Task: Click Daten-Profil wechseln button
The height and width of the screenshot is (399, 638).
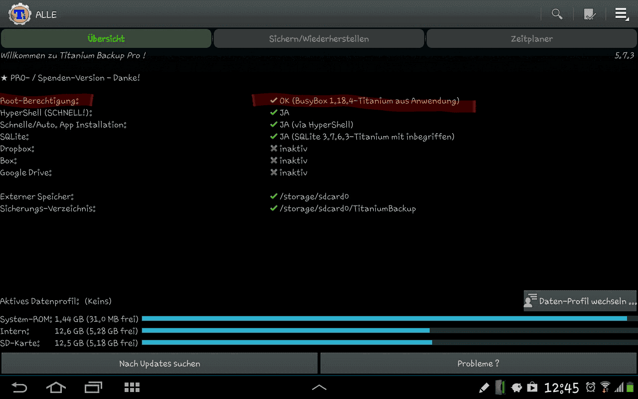Action: tap(580, 301)
